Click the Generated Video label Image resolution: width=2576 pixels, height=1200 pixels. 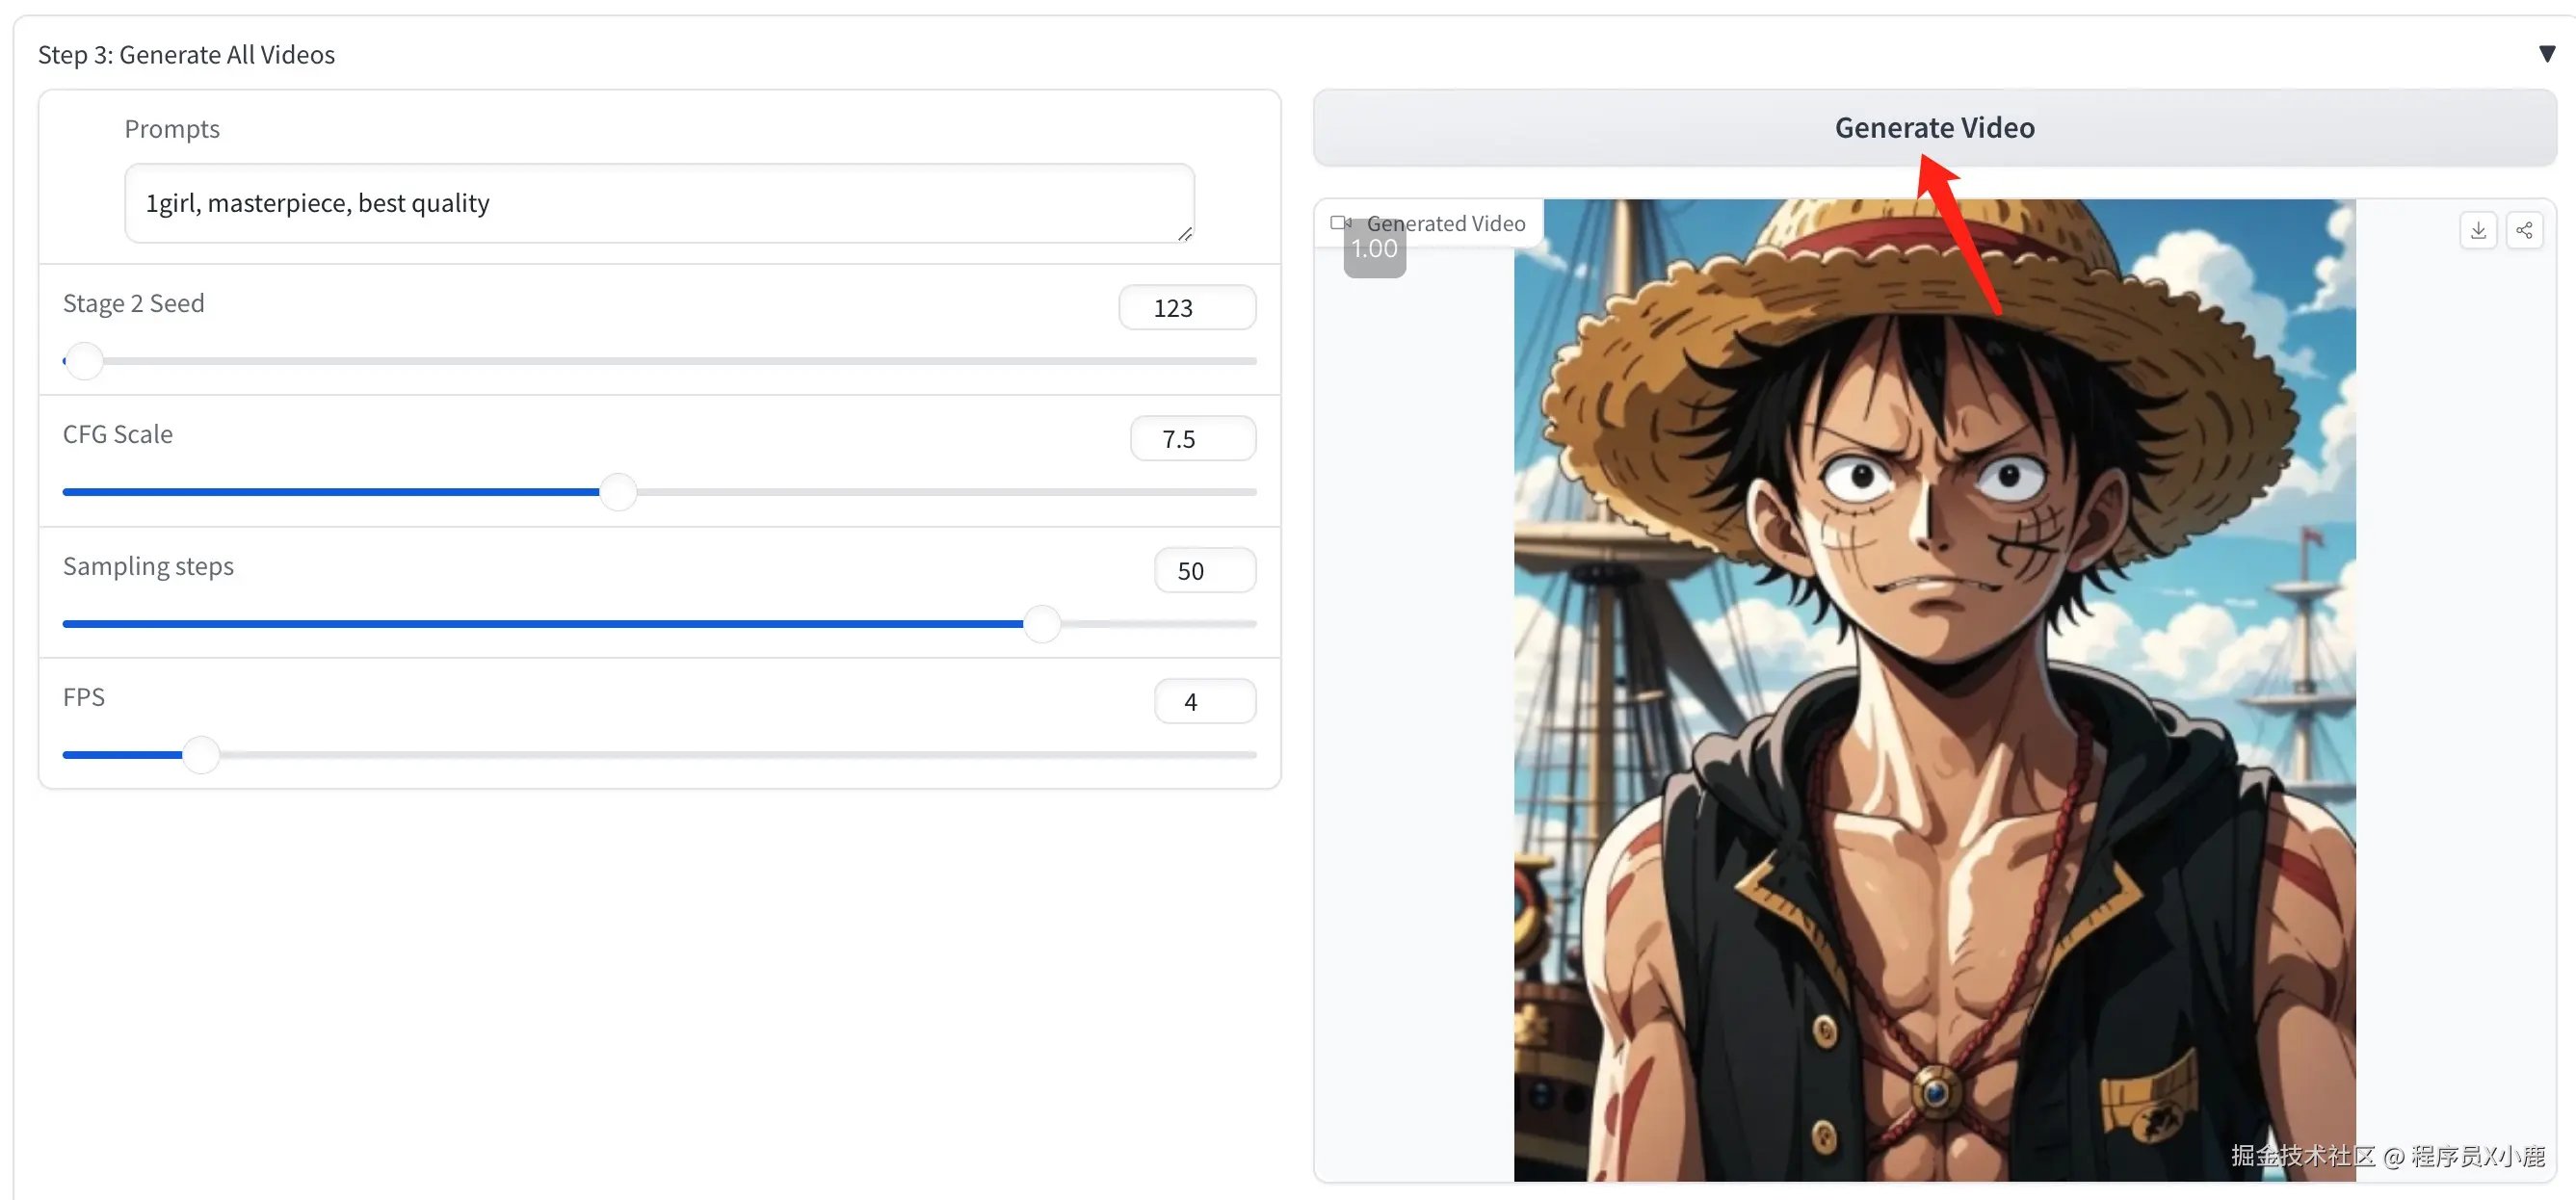1445,224
